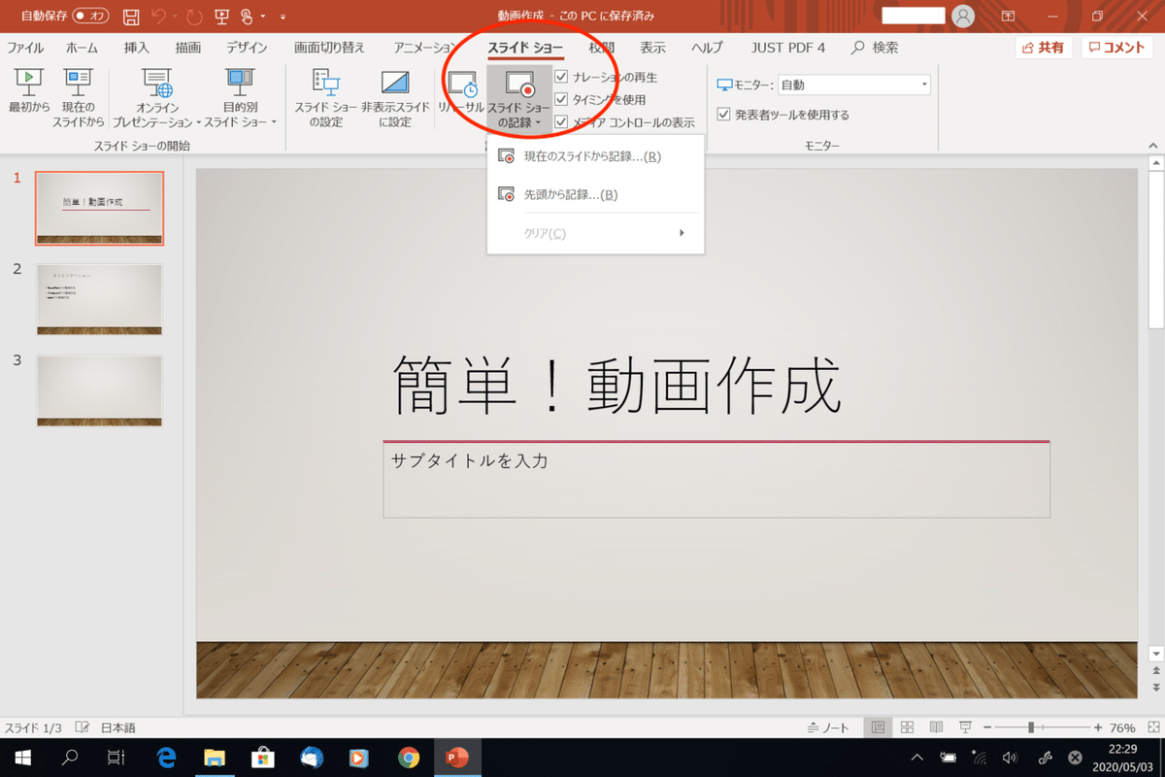The width and height of the screenshot is (1165, 777).
Task: Switch to Transitions (画面切り替え) tab
Action: [330, 48]
